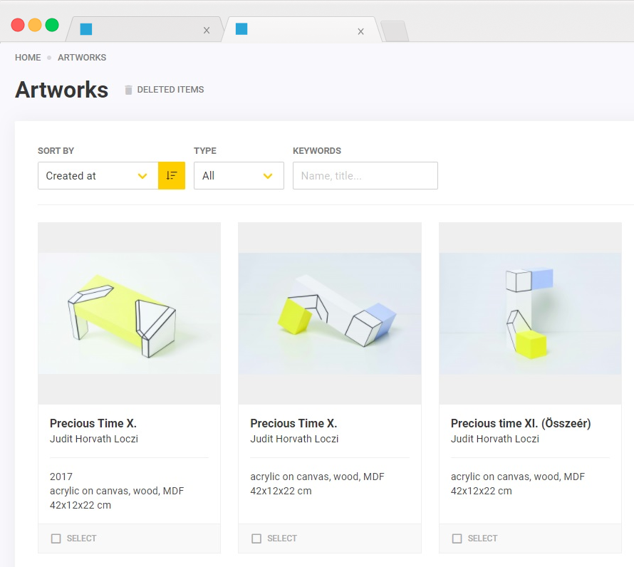The width and height of the screenshot is (634, 567).
Task: Click the yellow chevron in the Type dropdown
Action: tap(268, 176)
